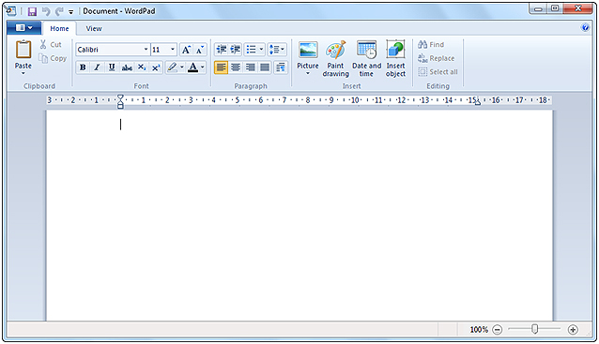
Task: Click the first line indent ruler marker
Action: (x=120, y=97)
